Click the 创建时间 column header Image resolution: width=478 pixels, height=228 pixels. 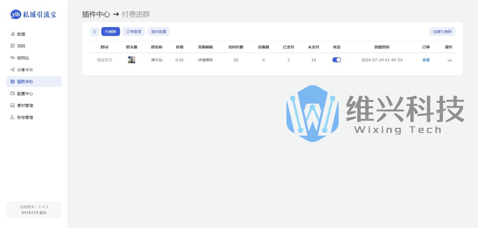tap(382, 47)
